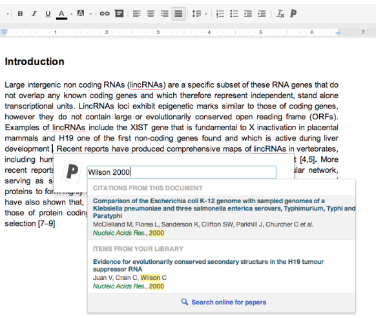Center align the text
The height and width of the screenshot is (318, 376).
(x=151, y=14)
